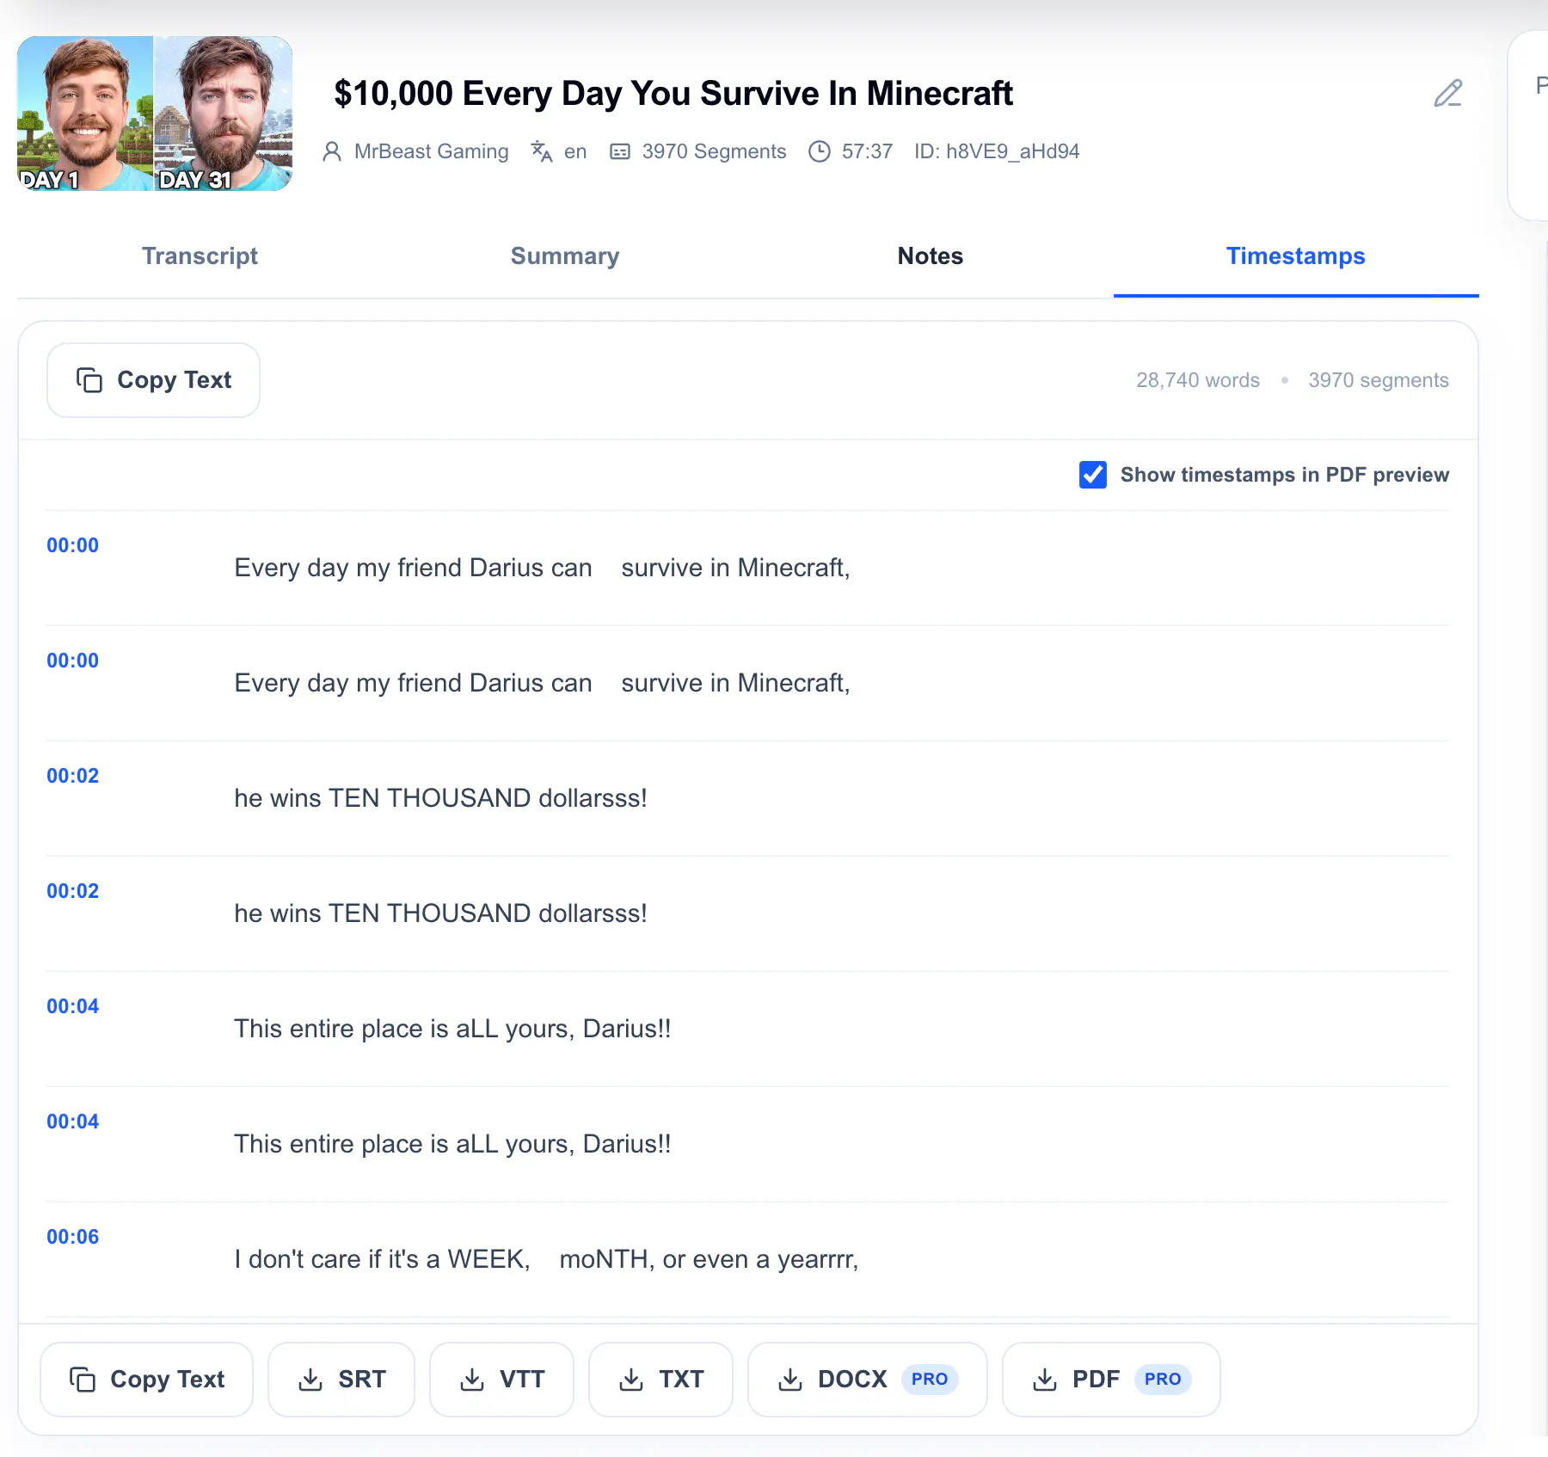Uncheck Show timestamps in PDF preview

1093,475
